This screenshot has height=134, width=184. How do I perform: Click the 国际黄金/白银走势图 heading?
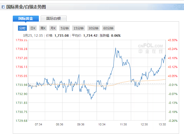[x=26, y=7]
